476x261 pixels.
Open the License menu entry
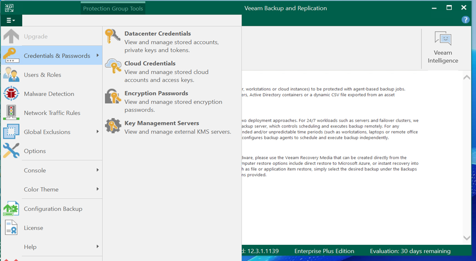tap(52, 228)
